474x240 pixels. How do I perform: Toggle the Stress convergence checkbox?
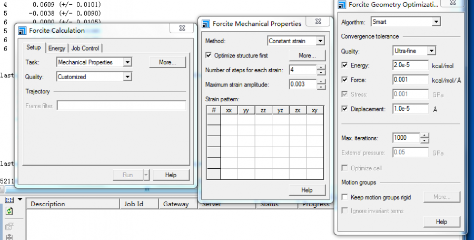[x=344, y=94]
